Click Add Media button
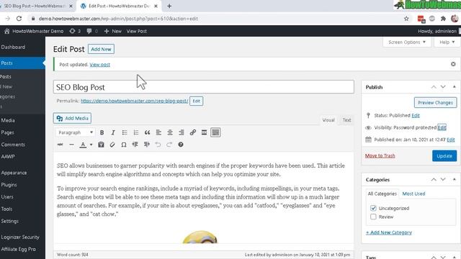This screenshot has width=461, height=259. click(x=72, y=118)
